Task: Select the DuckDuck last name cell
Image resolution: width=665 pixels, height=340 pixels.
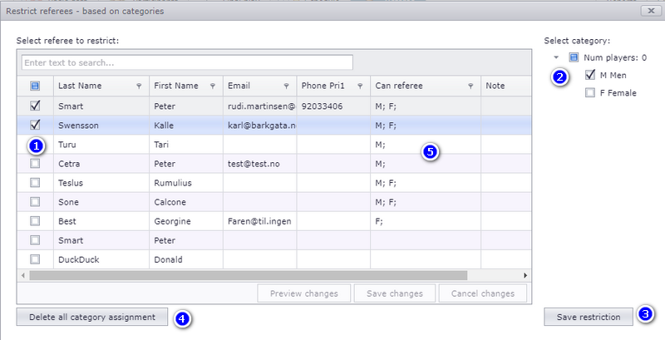Action: pyautogui.click(x=101, y=259)
